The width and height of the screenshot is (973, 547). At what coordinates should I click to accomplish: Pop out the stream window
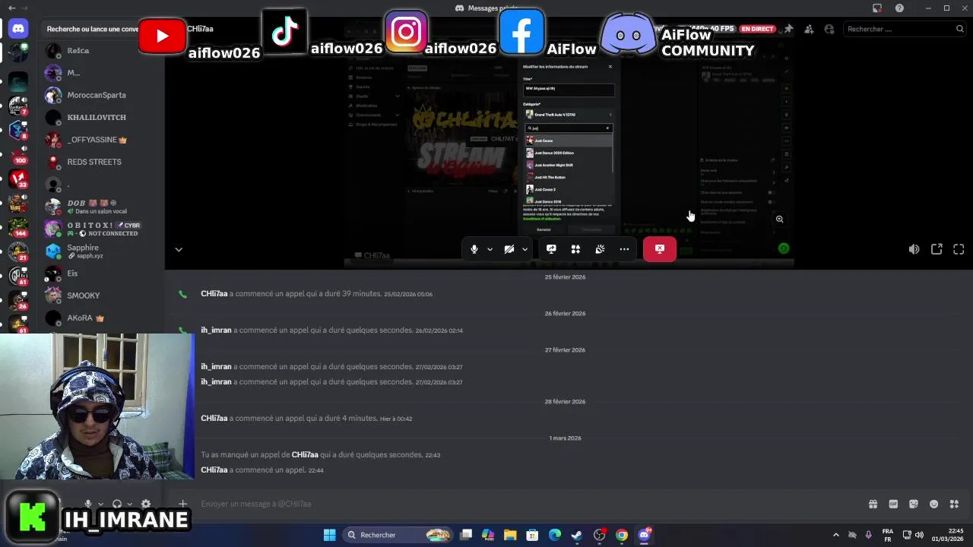coord(937,249)
